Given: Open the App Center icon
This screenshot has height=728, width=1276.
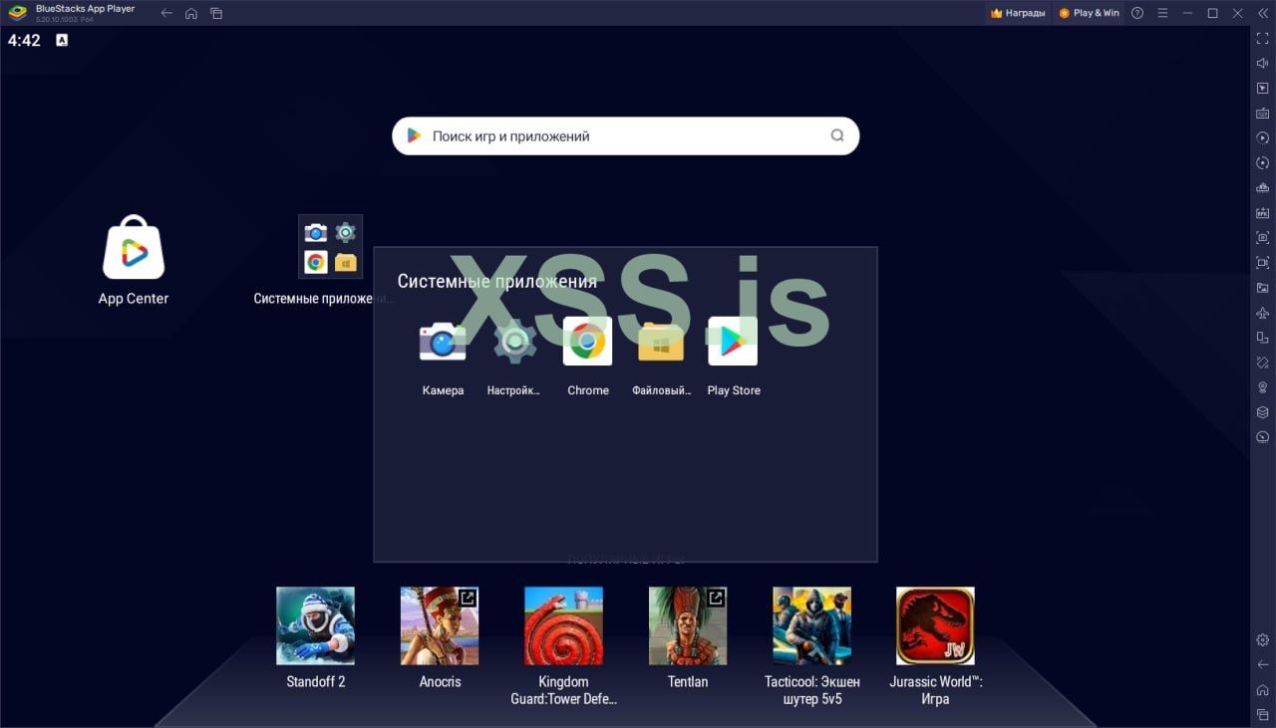Looking at the screenshot, I should [x=134, y=248].
